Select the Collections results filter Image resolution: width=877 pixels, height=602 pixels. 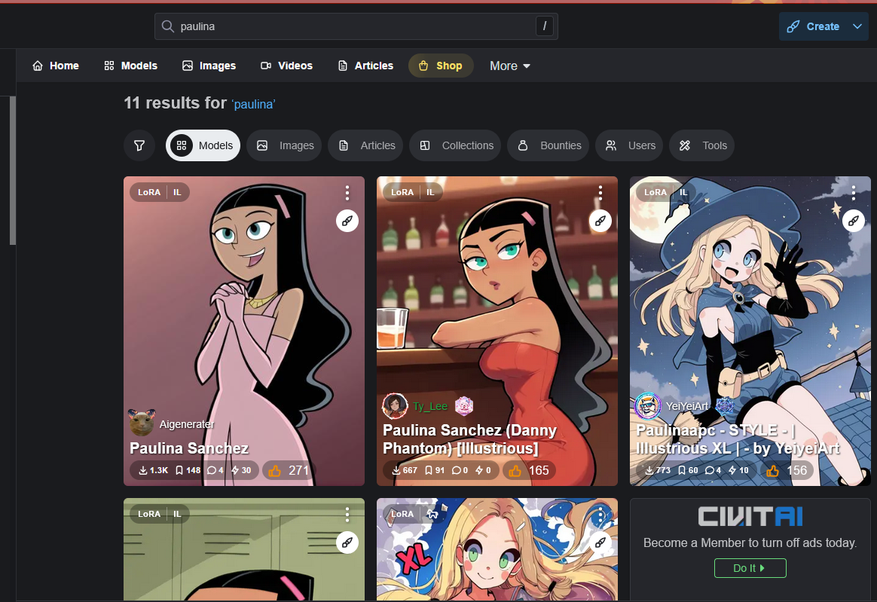455,145
